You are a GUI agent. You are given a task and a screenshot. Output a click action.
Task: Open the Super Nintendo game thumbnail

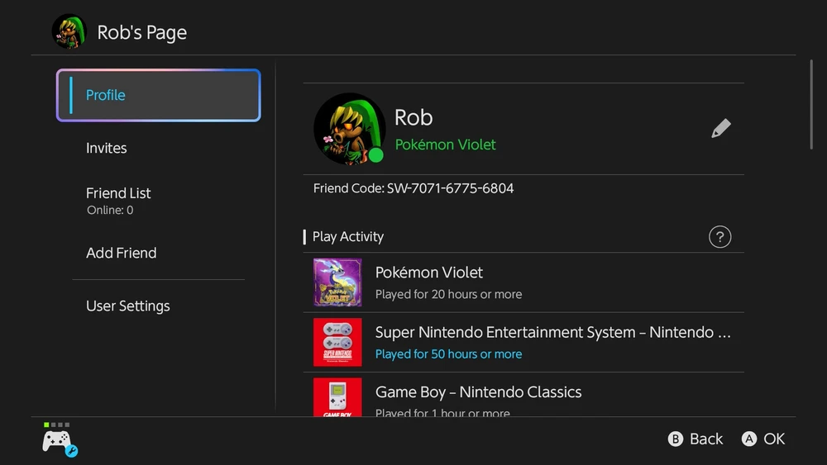(337, 342)
